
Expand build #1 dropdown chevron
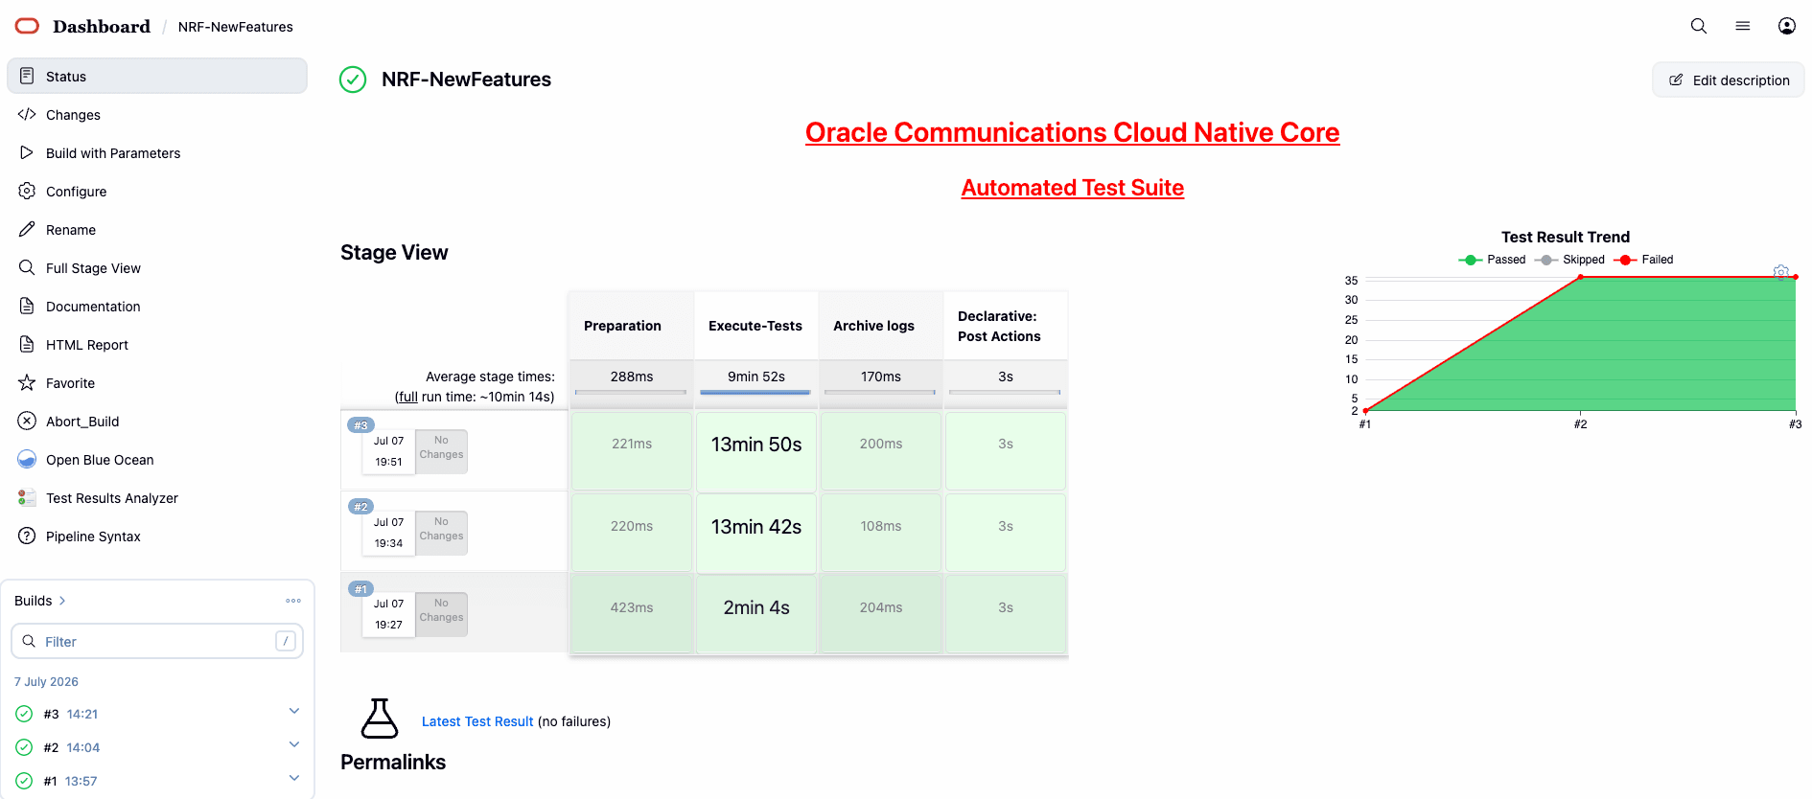click(294, 778)
